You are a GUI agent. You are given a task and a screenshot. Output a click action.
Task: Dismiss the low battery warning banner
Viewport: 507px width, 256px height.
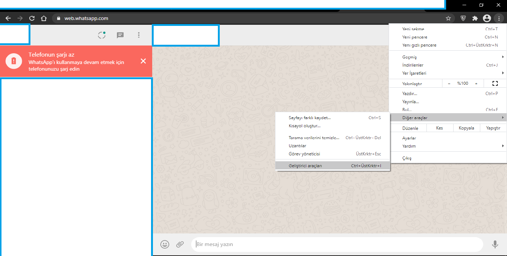[x=143, y=61]
